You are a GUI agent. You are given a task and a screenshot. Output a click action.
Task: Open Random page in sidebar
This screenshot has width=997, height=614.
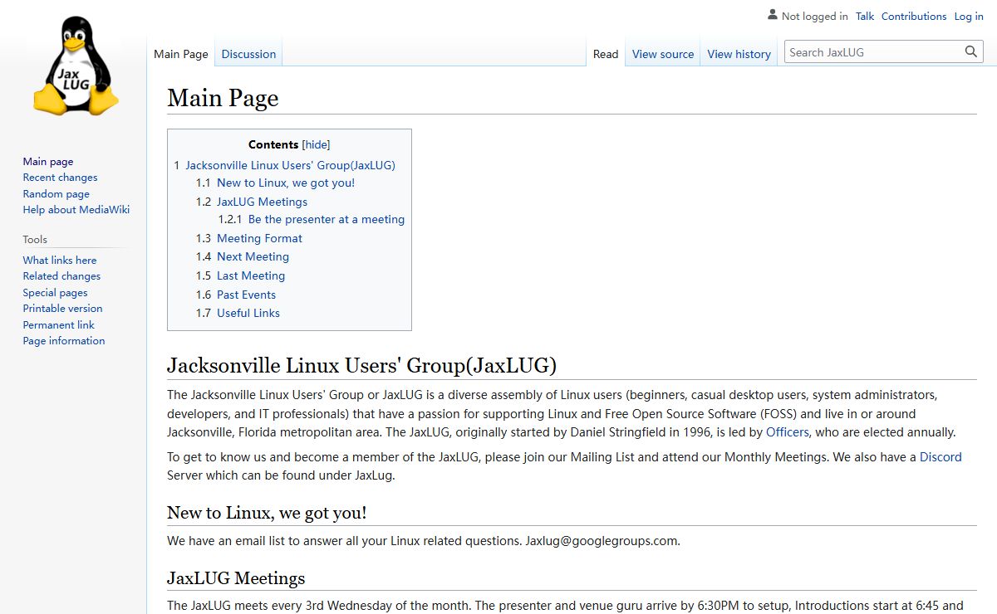[56, 194]
